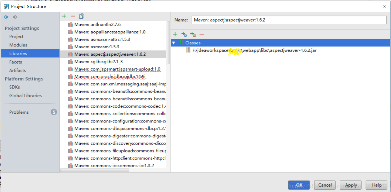Click the library icon for antlr:antlr:2.7.6
The image size is (391, 192).
pos(70,25)
